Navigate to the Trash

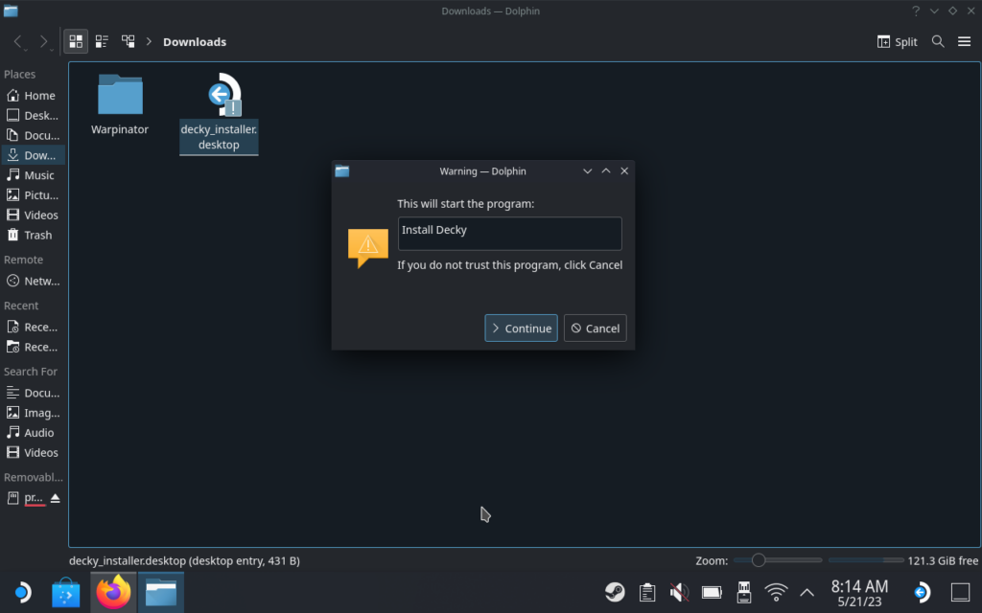click(38, 235)
